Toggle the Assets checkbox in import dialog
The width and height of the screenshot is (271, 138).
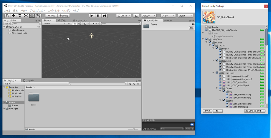[206, 27]
